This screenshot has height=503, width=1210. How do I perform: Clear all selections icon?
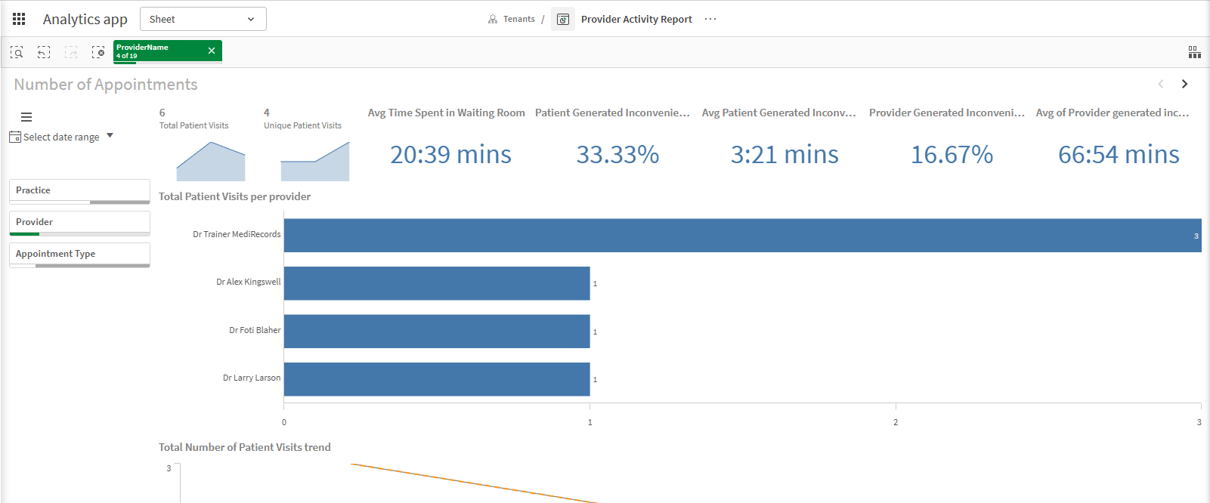(x=98, y=52)
